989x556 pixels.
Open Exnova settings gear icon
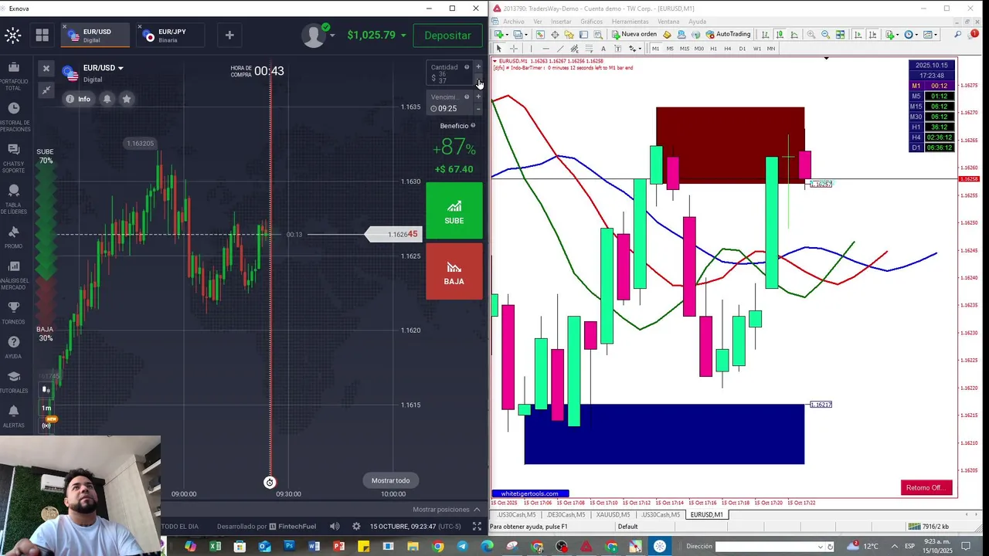pos(356,526)
